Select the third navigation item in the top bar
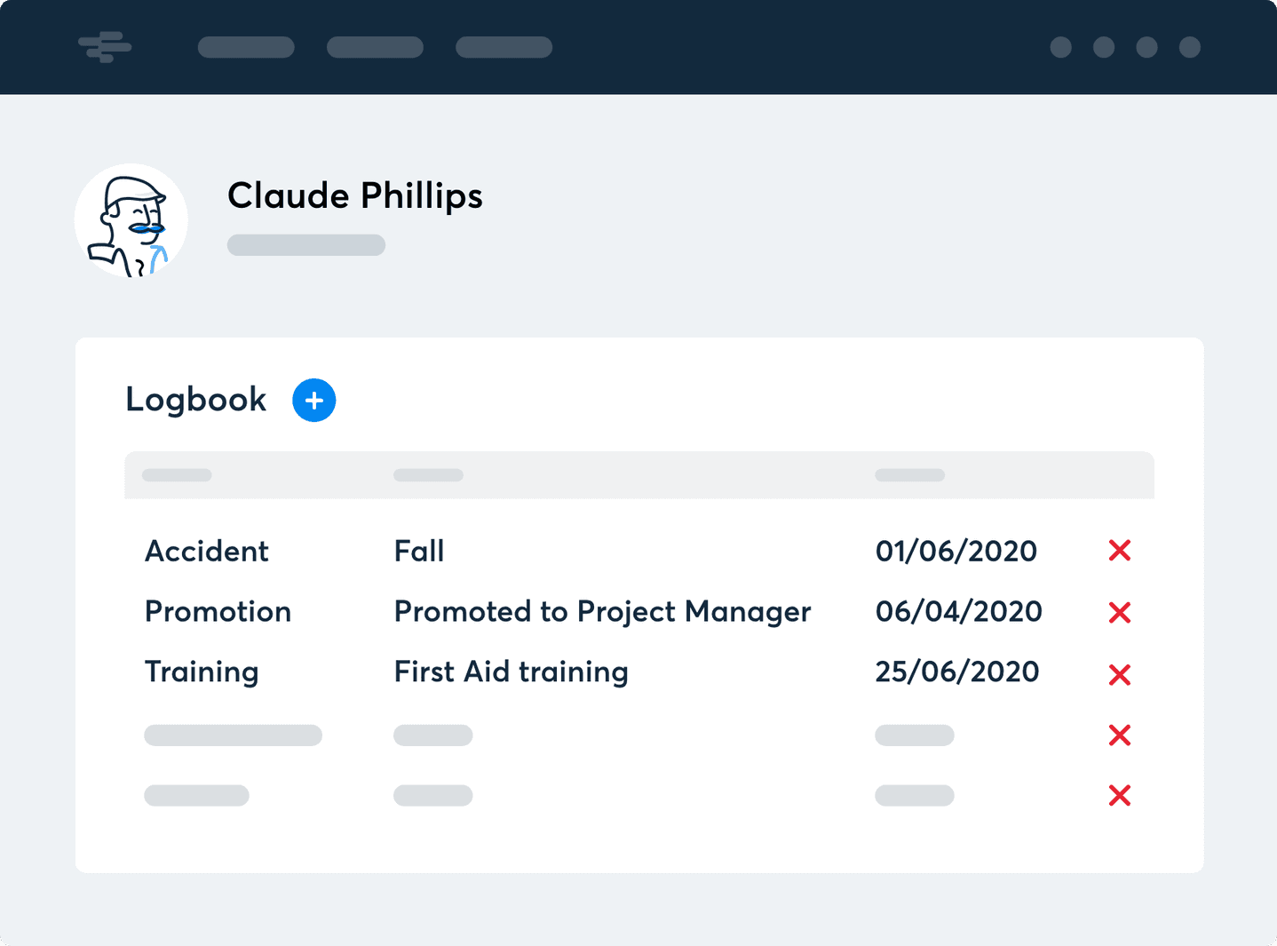 504,47
